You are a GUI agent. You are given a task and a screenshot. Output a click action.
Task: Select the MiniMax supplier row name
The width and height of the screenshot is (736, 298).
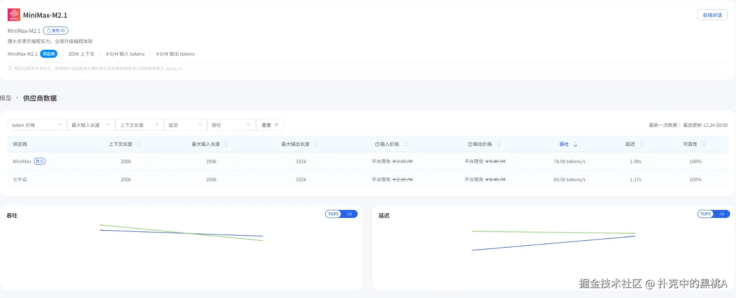[x=22, y=161]
